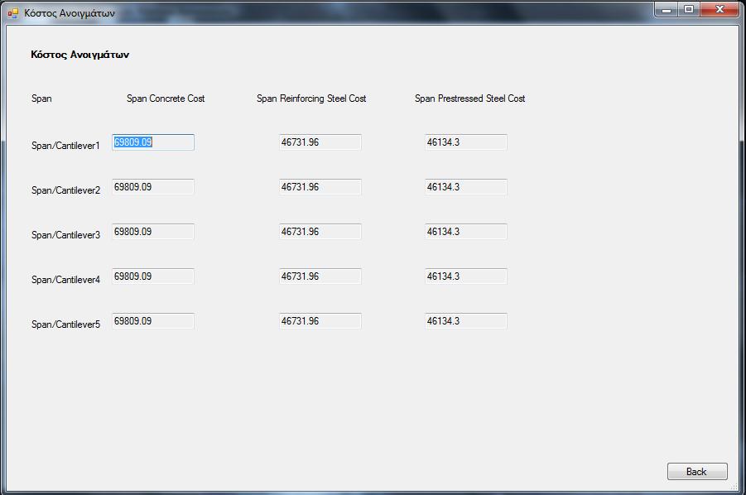Click the bold Κόστος Ανοιγμάτων heading

[x=80, y=55]
